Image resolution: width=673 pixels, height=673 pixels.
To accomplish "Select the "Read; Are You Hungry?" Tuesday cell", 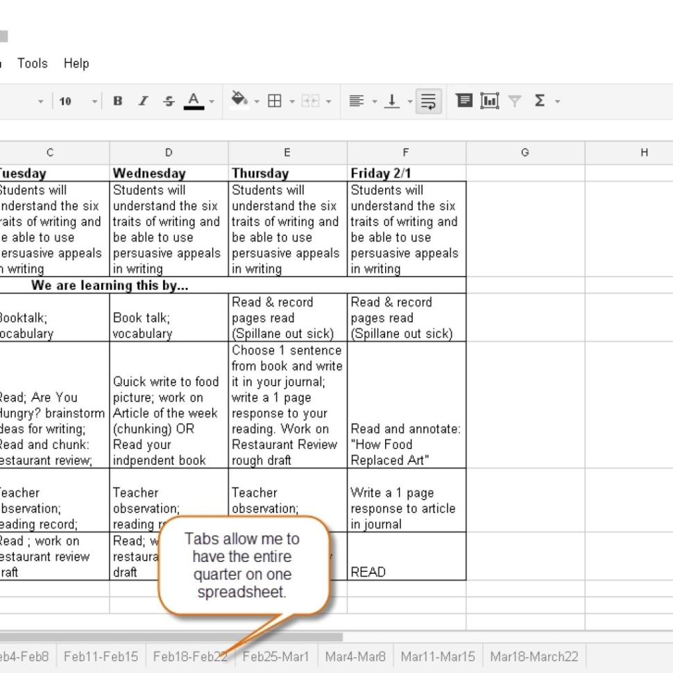I will click(x=55, y=404).
